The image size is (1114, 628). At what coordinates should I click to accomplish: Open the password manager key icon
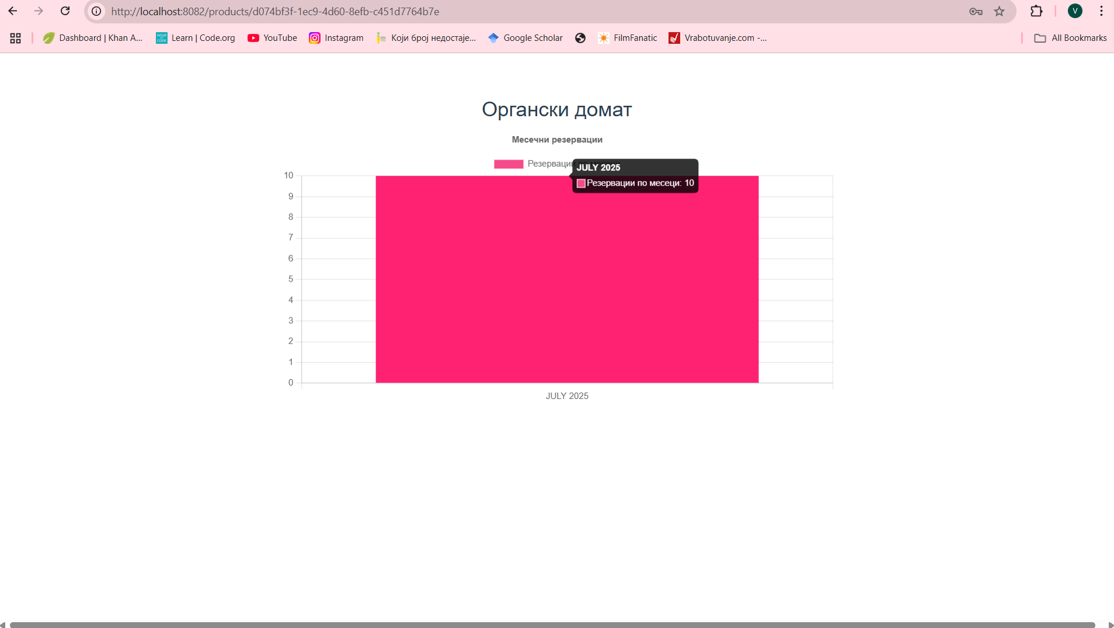click(976, 11)
